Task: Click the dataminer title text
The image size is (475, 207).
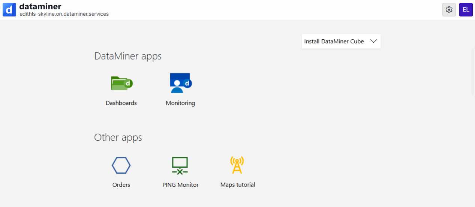Action: click(40, 6)
